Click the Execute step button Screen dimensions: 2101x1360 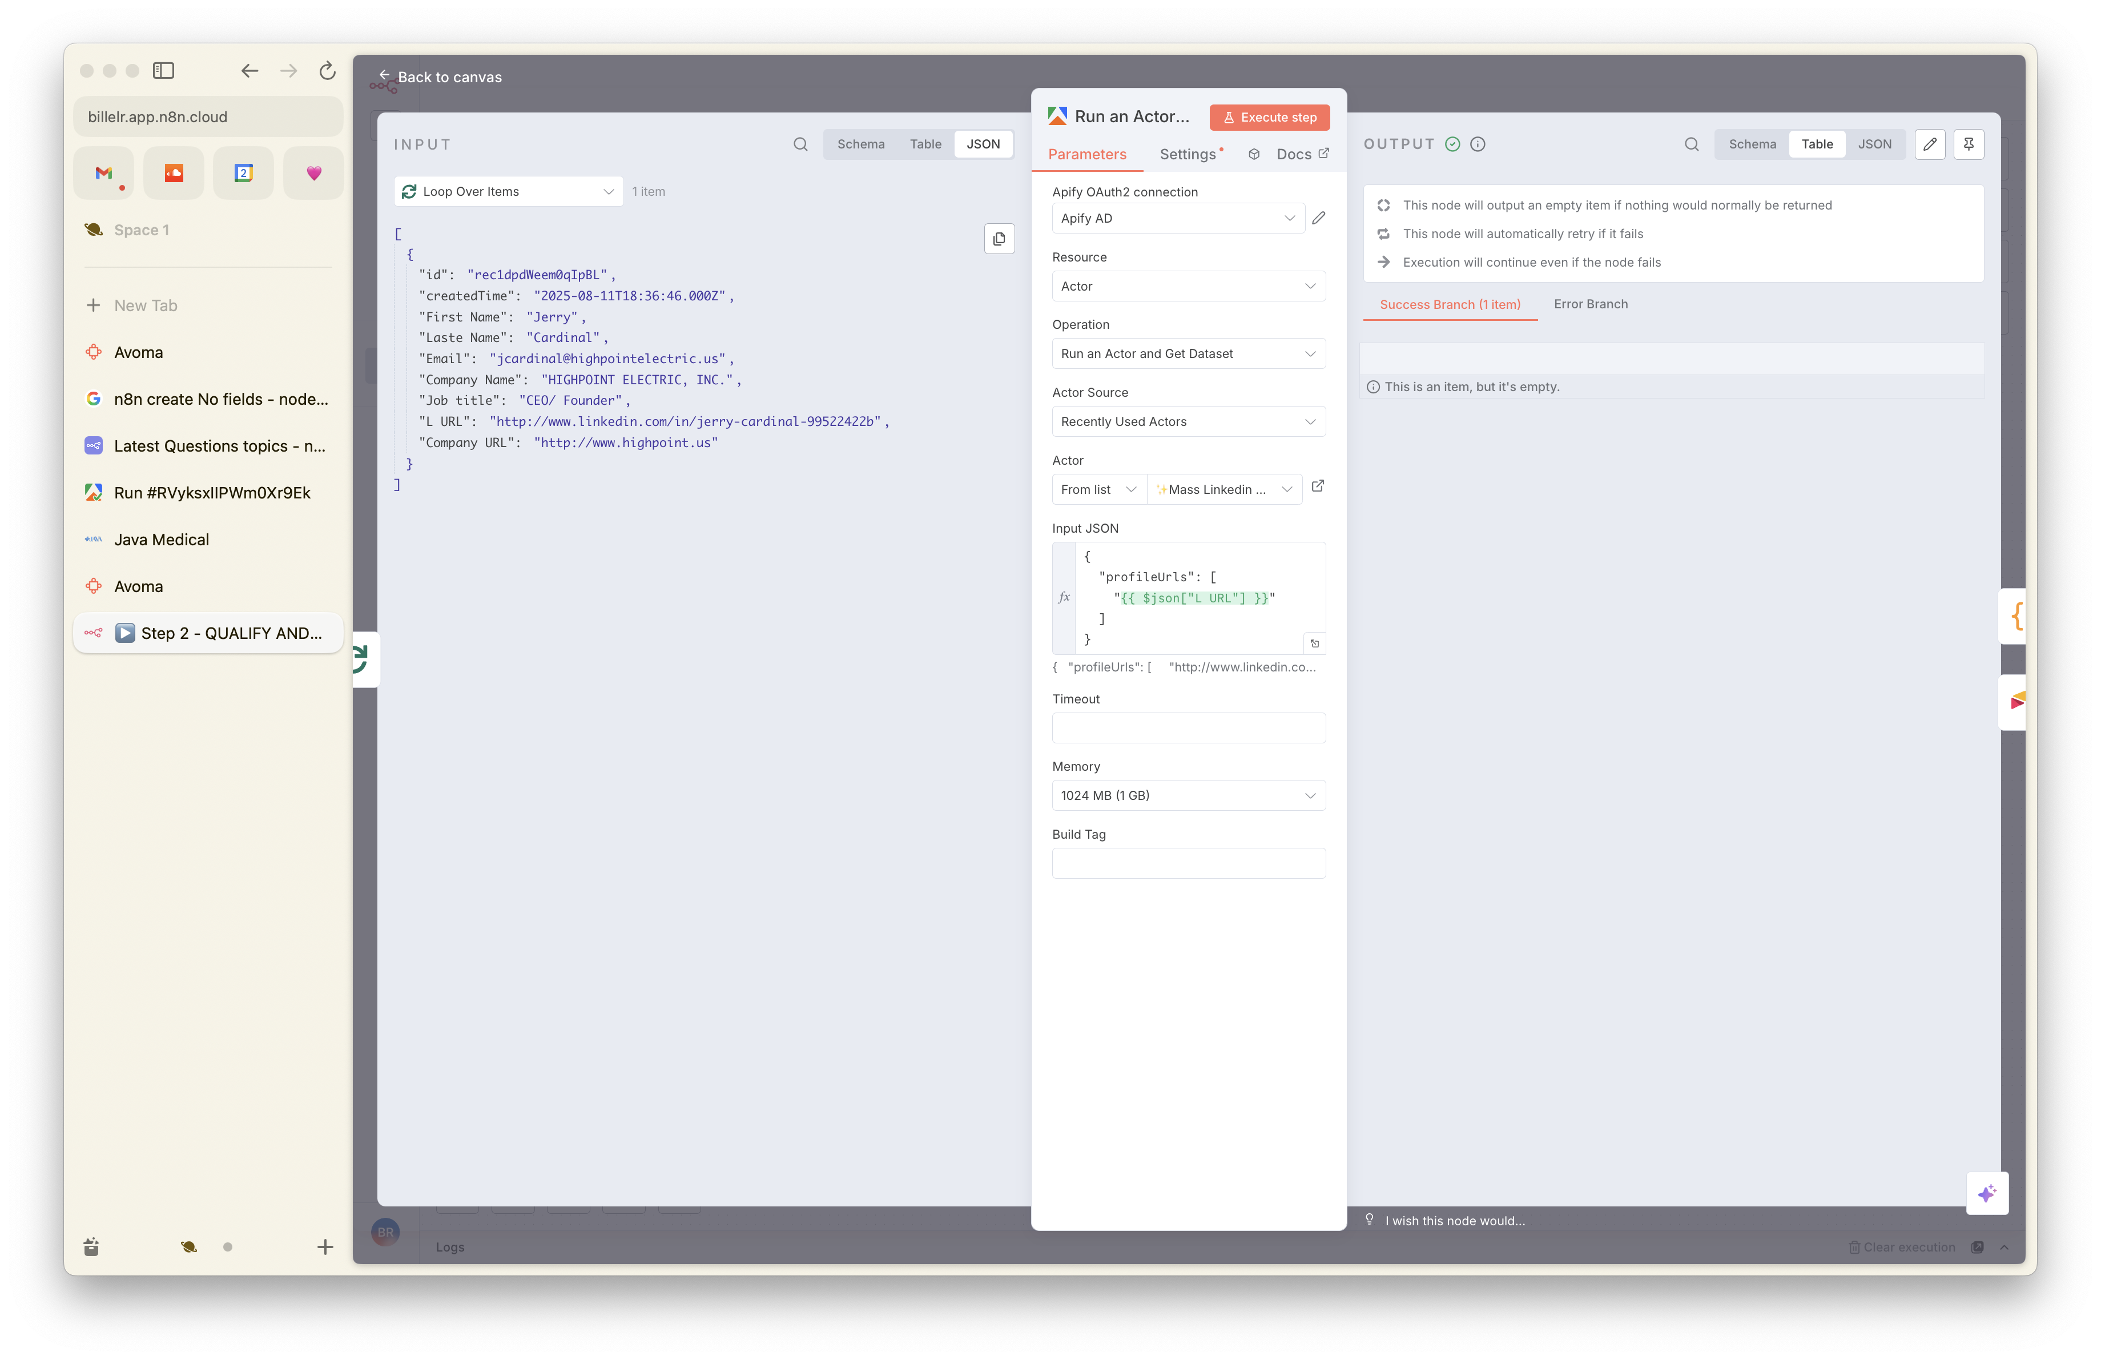[1269, 118]
